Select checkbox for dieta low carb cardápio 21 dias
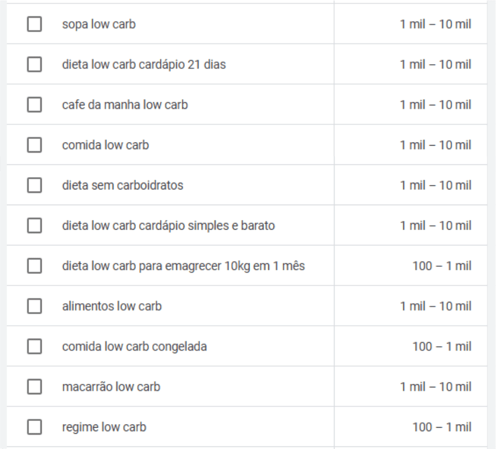The width and height of the screenshot is (496, 449). [x=34, y=65]
